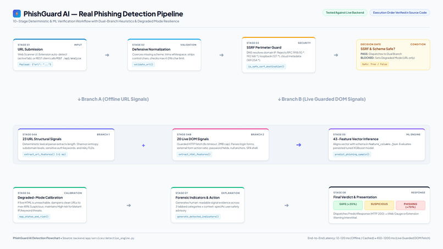Click the red 'PHISHING (>70%)' verdict pill
The width and height of the screenshot is (443, 249).
coord(411,205)
